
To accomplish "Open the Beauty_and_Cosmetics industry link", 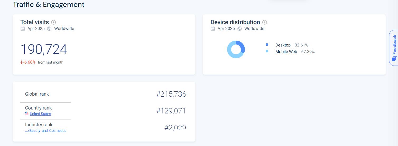I will pyautogui.click(x=46, y=131).
